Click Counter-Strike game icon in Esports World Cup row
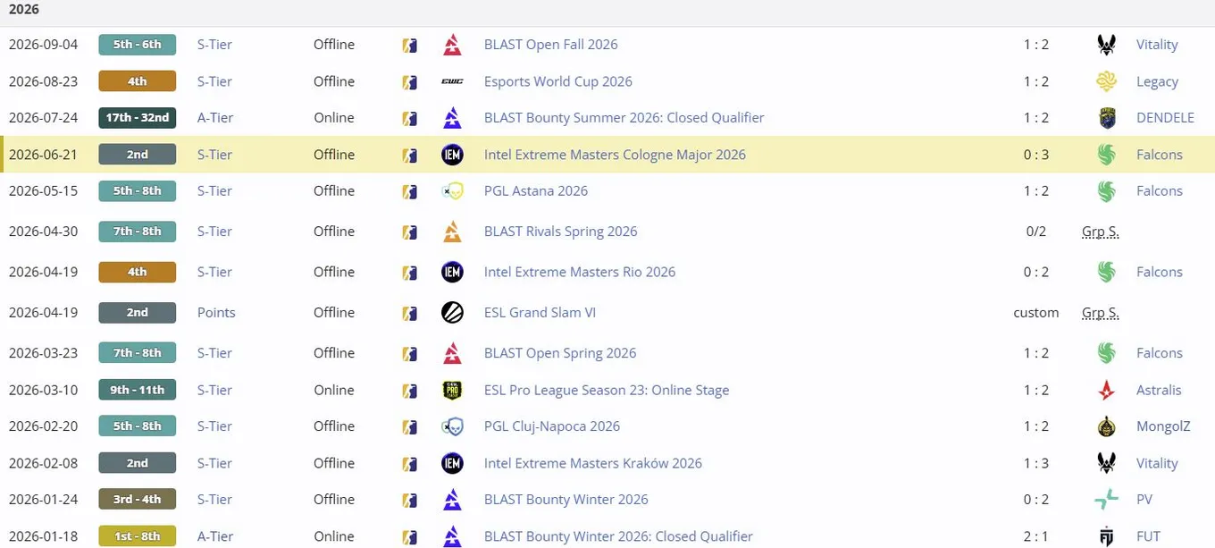Screen dimensions: 1215x548 (409, 81)
